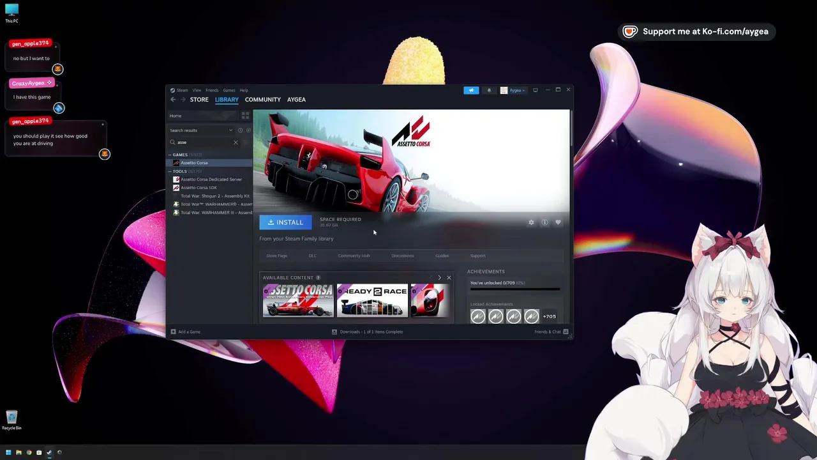The image size is (817, 460).
Task: Click the library Home button
Action: (x=202, y=116)
